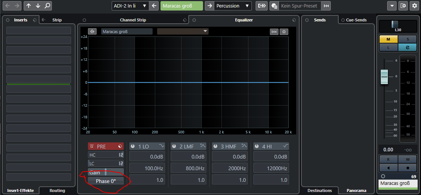Toggle the Mute (M) button
The height and width of the screenshot is (195, 421).
click(388, 39)
